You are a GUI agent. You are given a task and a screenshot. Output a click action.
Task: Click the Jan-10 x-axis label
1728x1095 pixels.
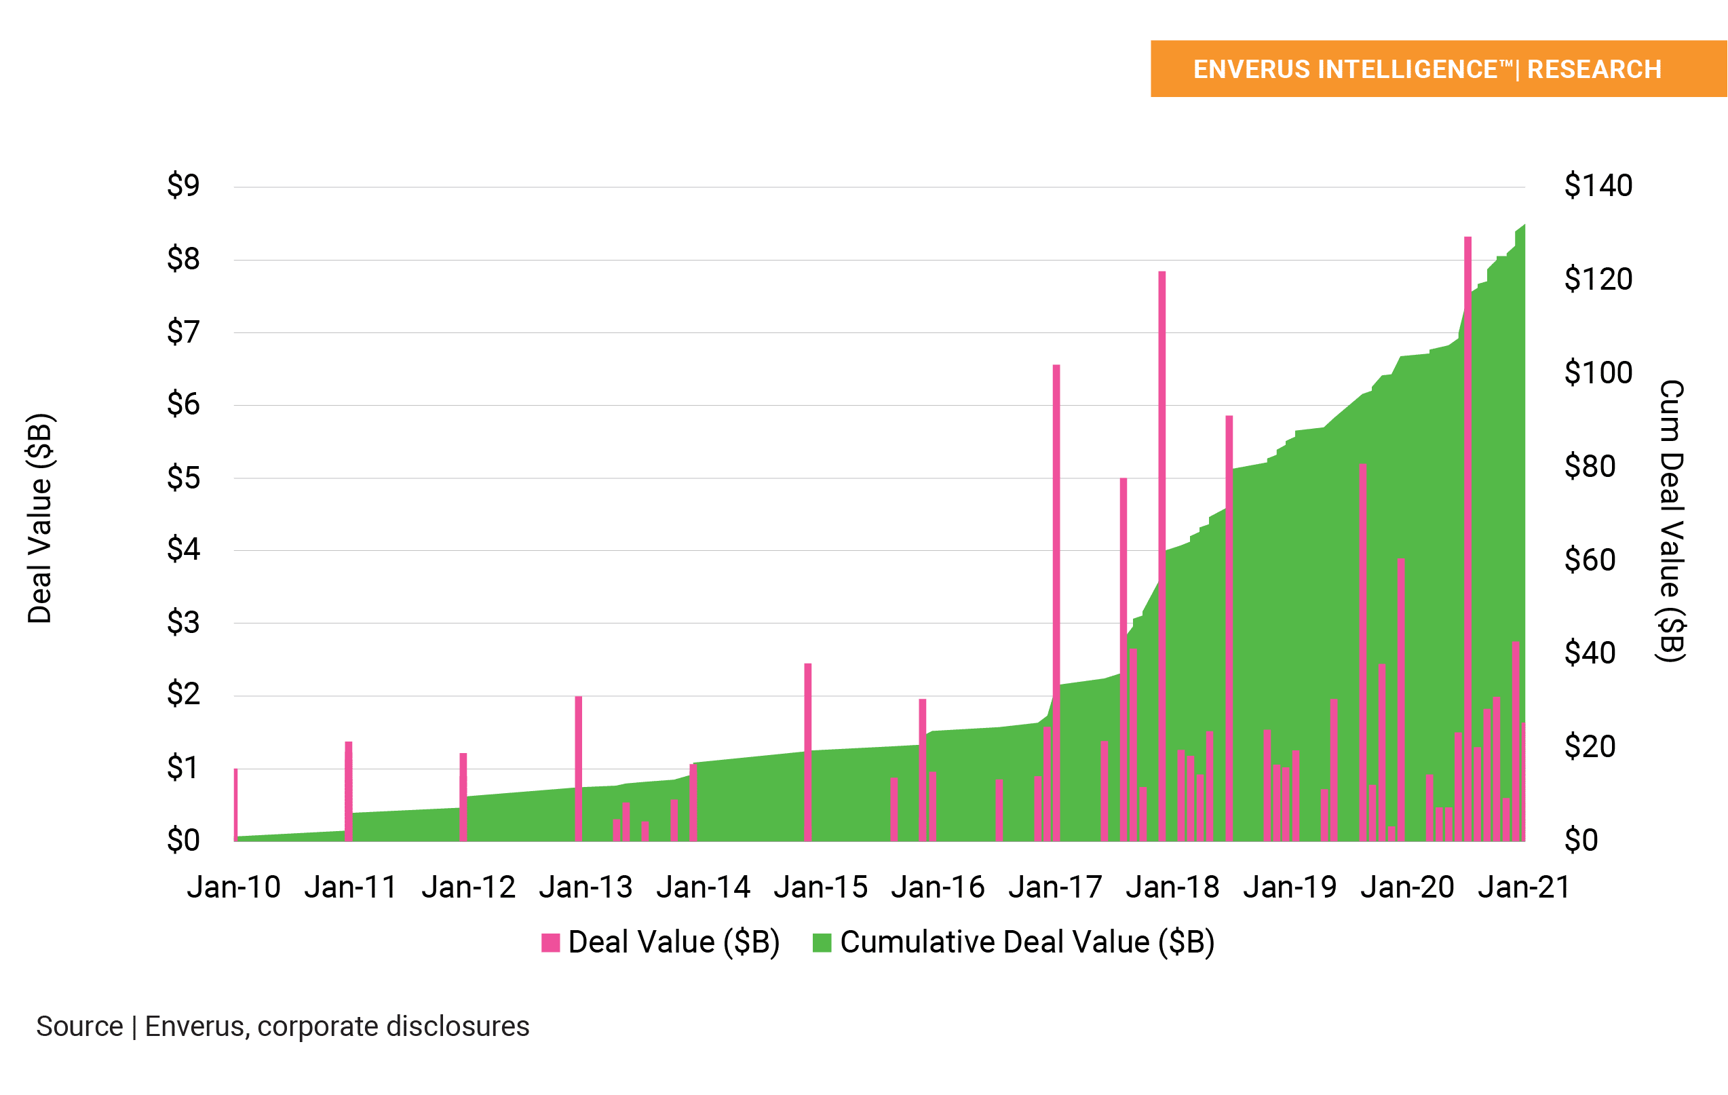coord(233,887)
